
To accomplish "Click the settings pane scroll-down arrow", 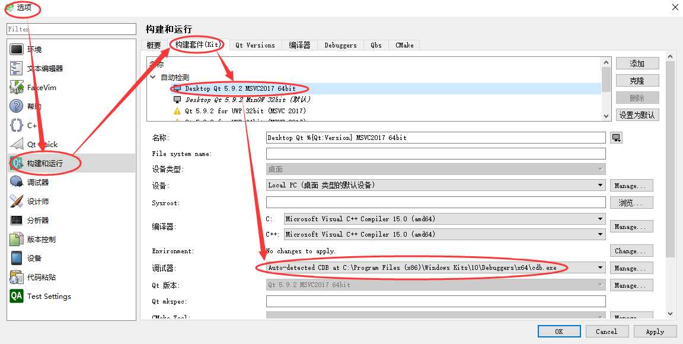I will click(x=671, y=314).
